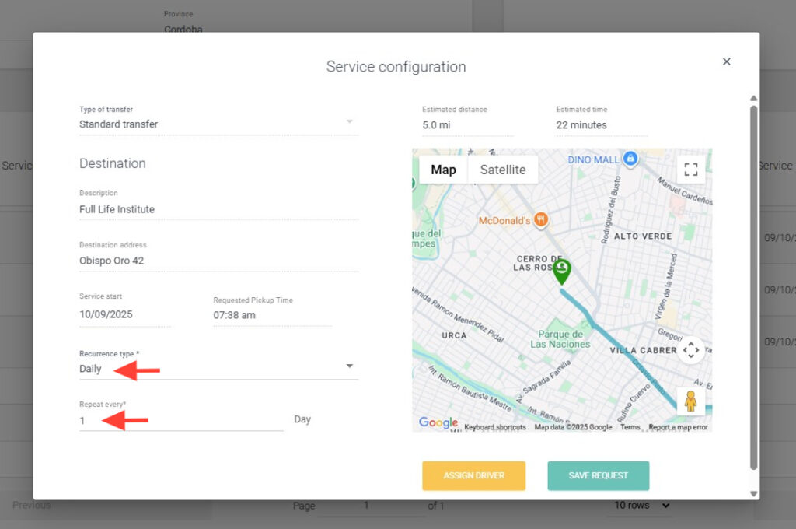Open the Type of transfer dropdown
Image resolution: width=796 pixels, height=529 pixels.
click(x=349, y=122)
